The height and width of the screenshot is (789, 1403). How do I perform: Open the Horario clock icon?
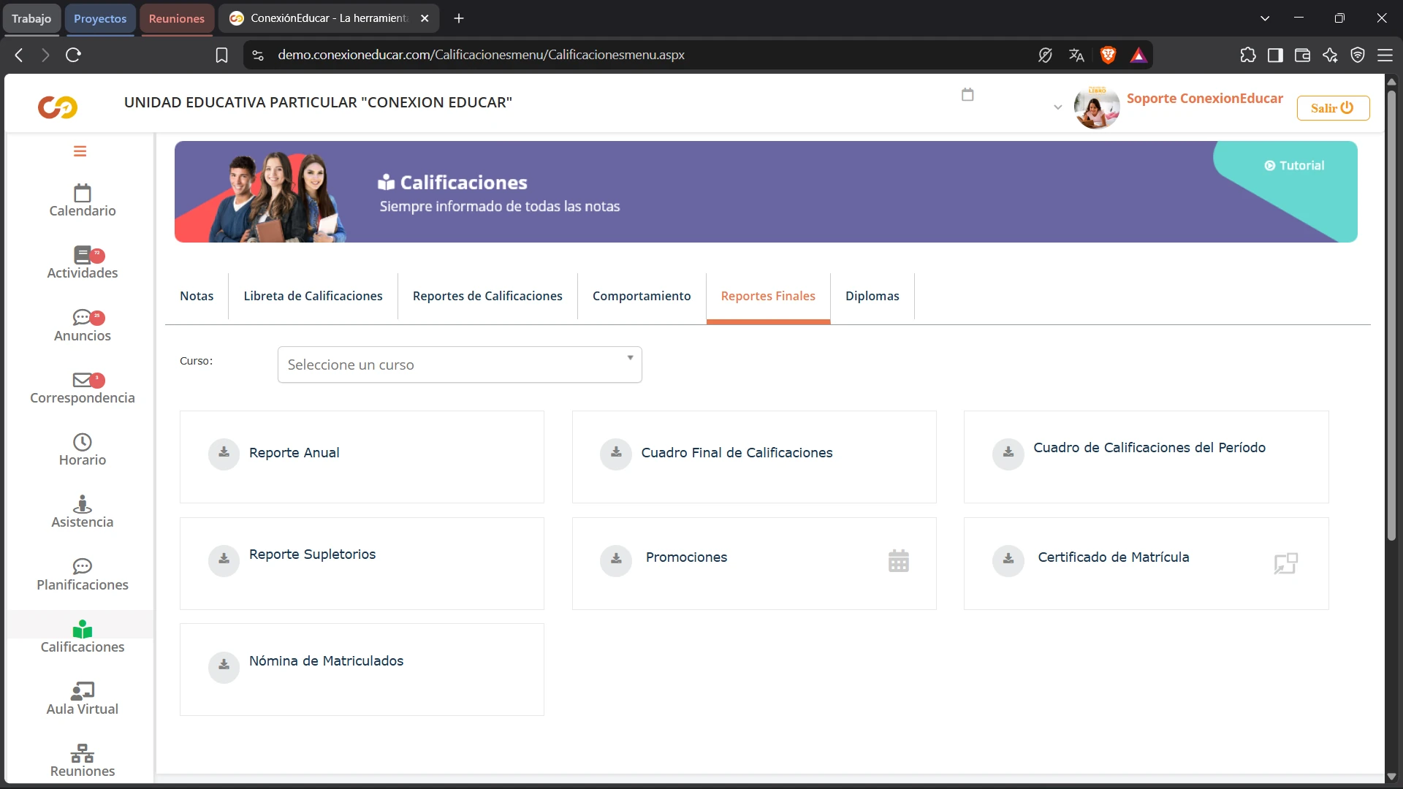[x=83, y=442]
